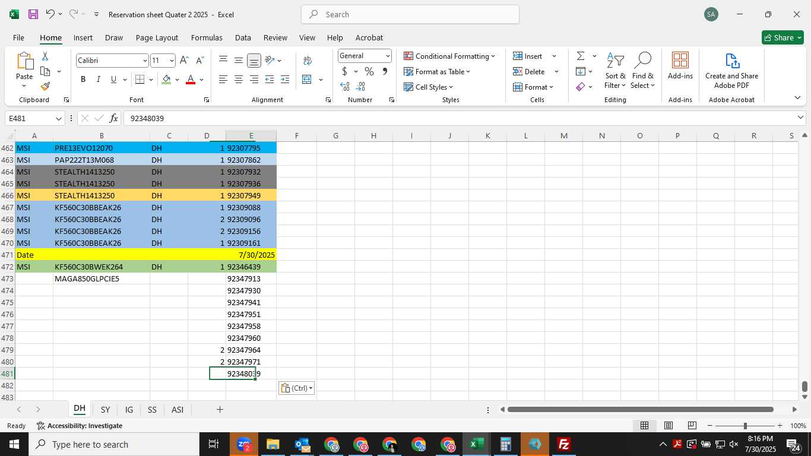Open the File menu
The width and height of the screenshot is (811, 456).
[x=18, y=37]
